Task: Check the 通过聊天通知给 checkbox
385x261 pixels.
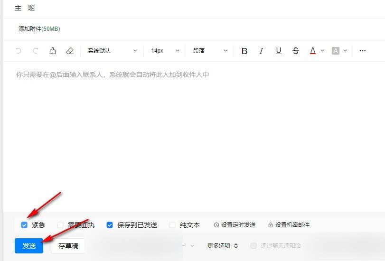Action: pyautogui.click(x=254, y=245)
